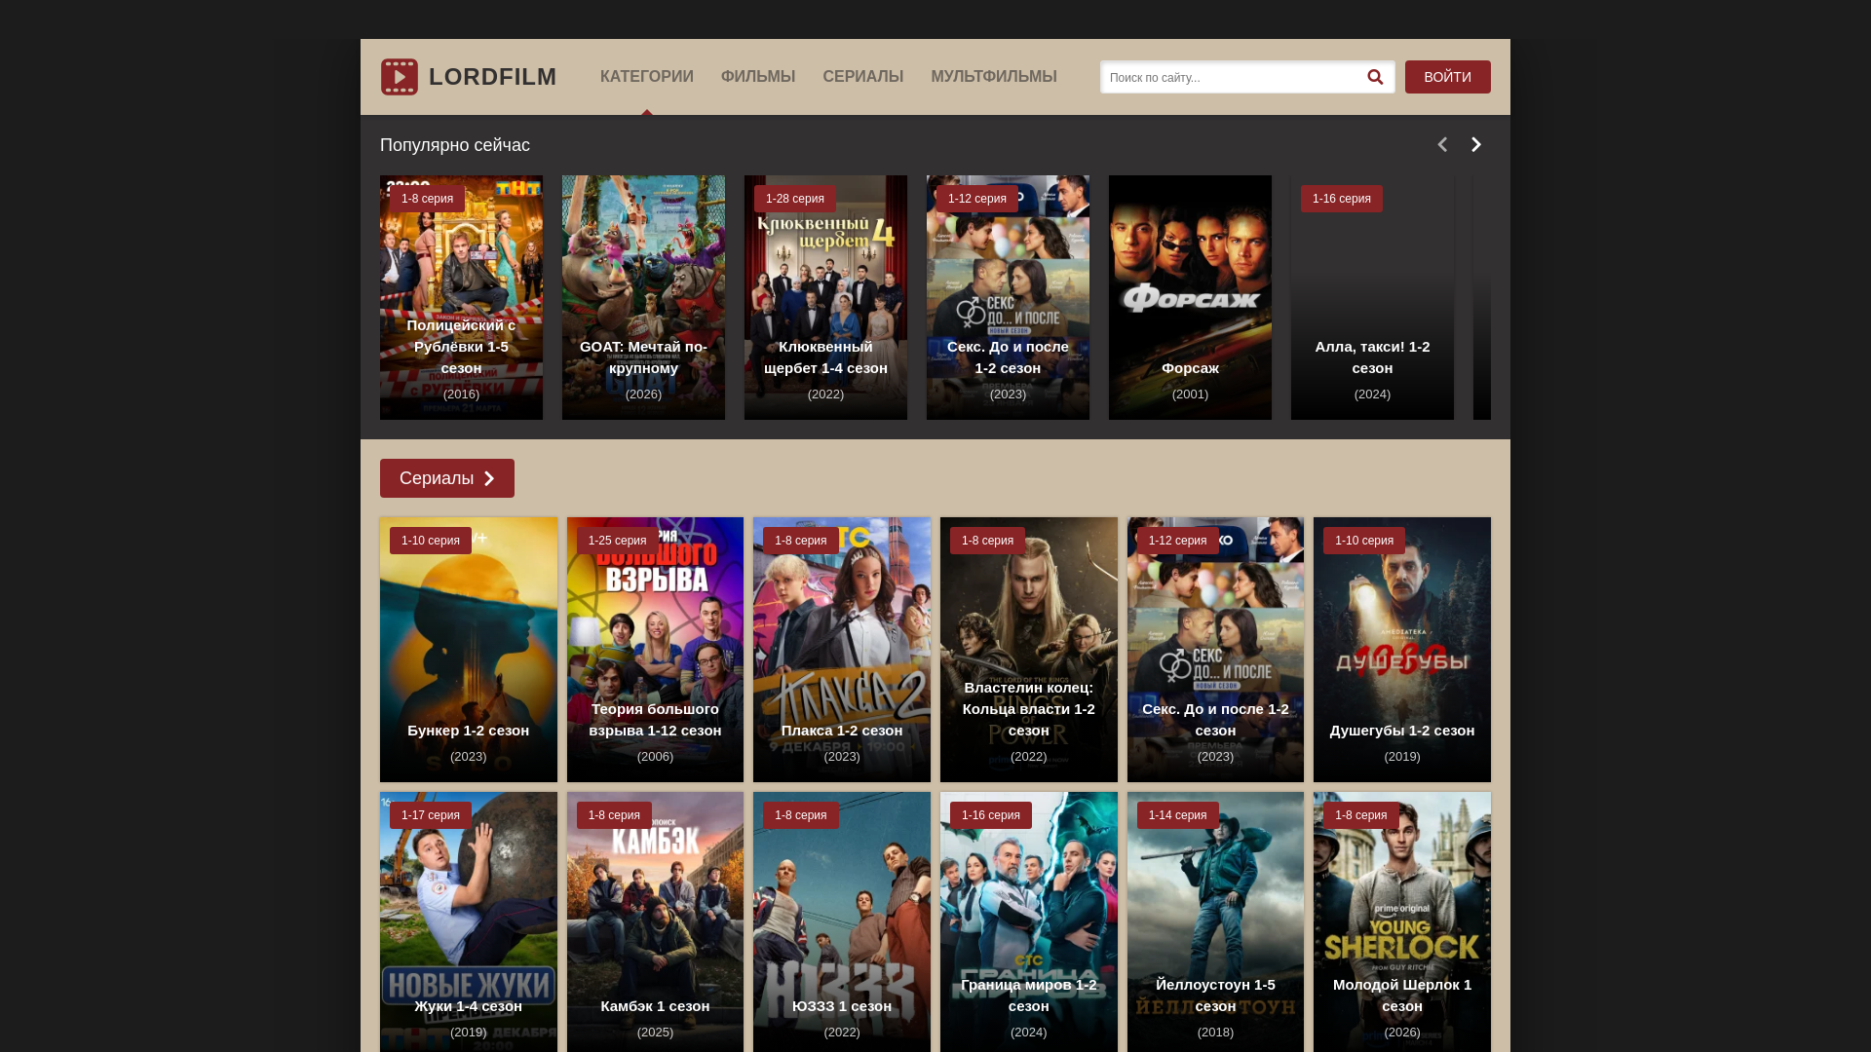Click the Войти login button
1871x1052 pixels.
[1448, 77]
